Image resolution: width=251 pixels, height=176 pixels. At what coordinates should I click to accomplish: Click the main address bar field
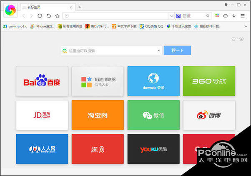pos(118,16)
